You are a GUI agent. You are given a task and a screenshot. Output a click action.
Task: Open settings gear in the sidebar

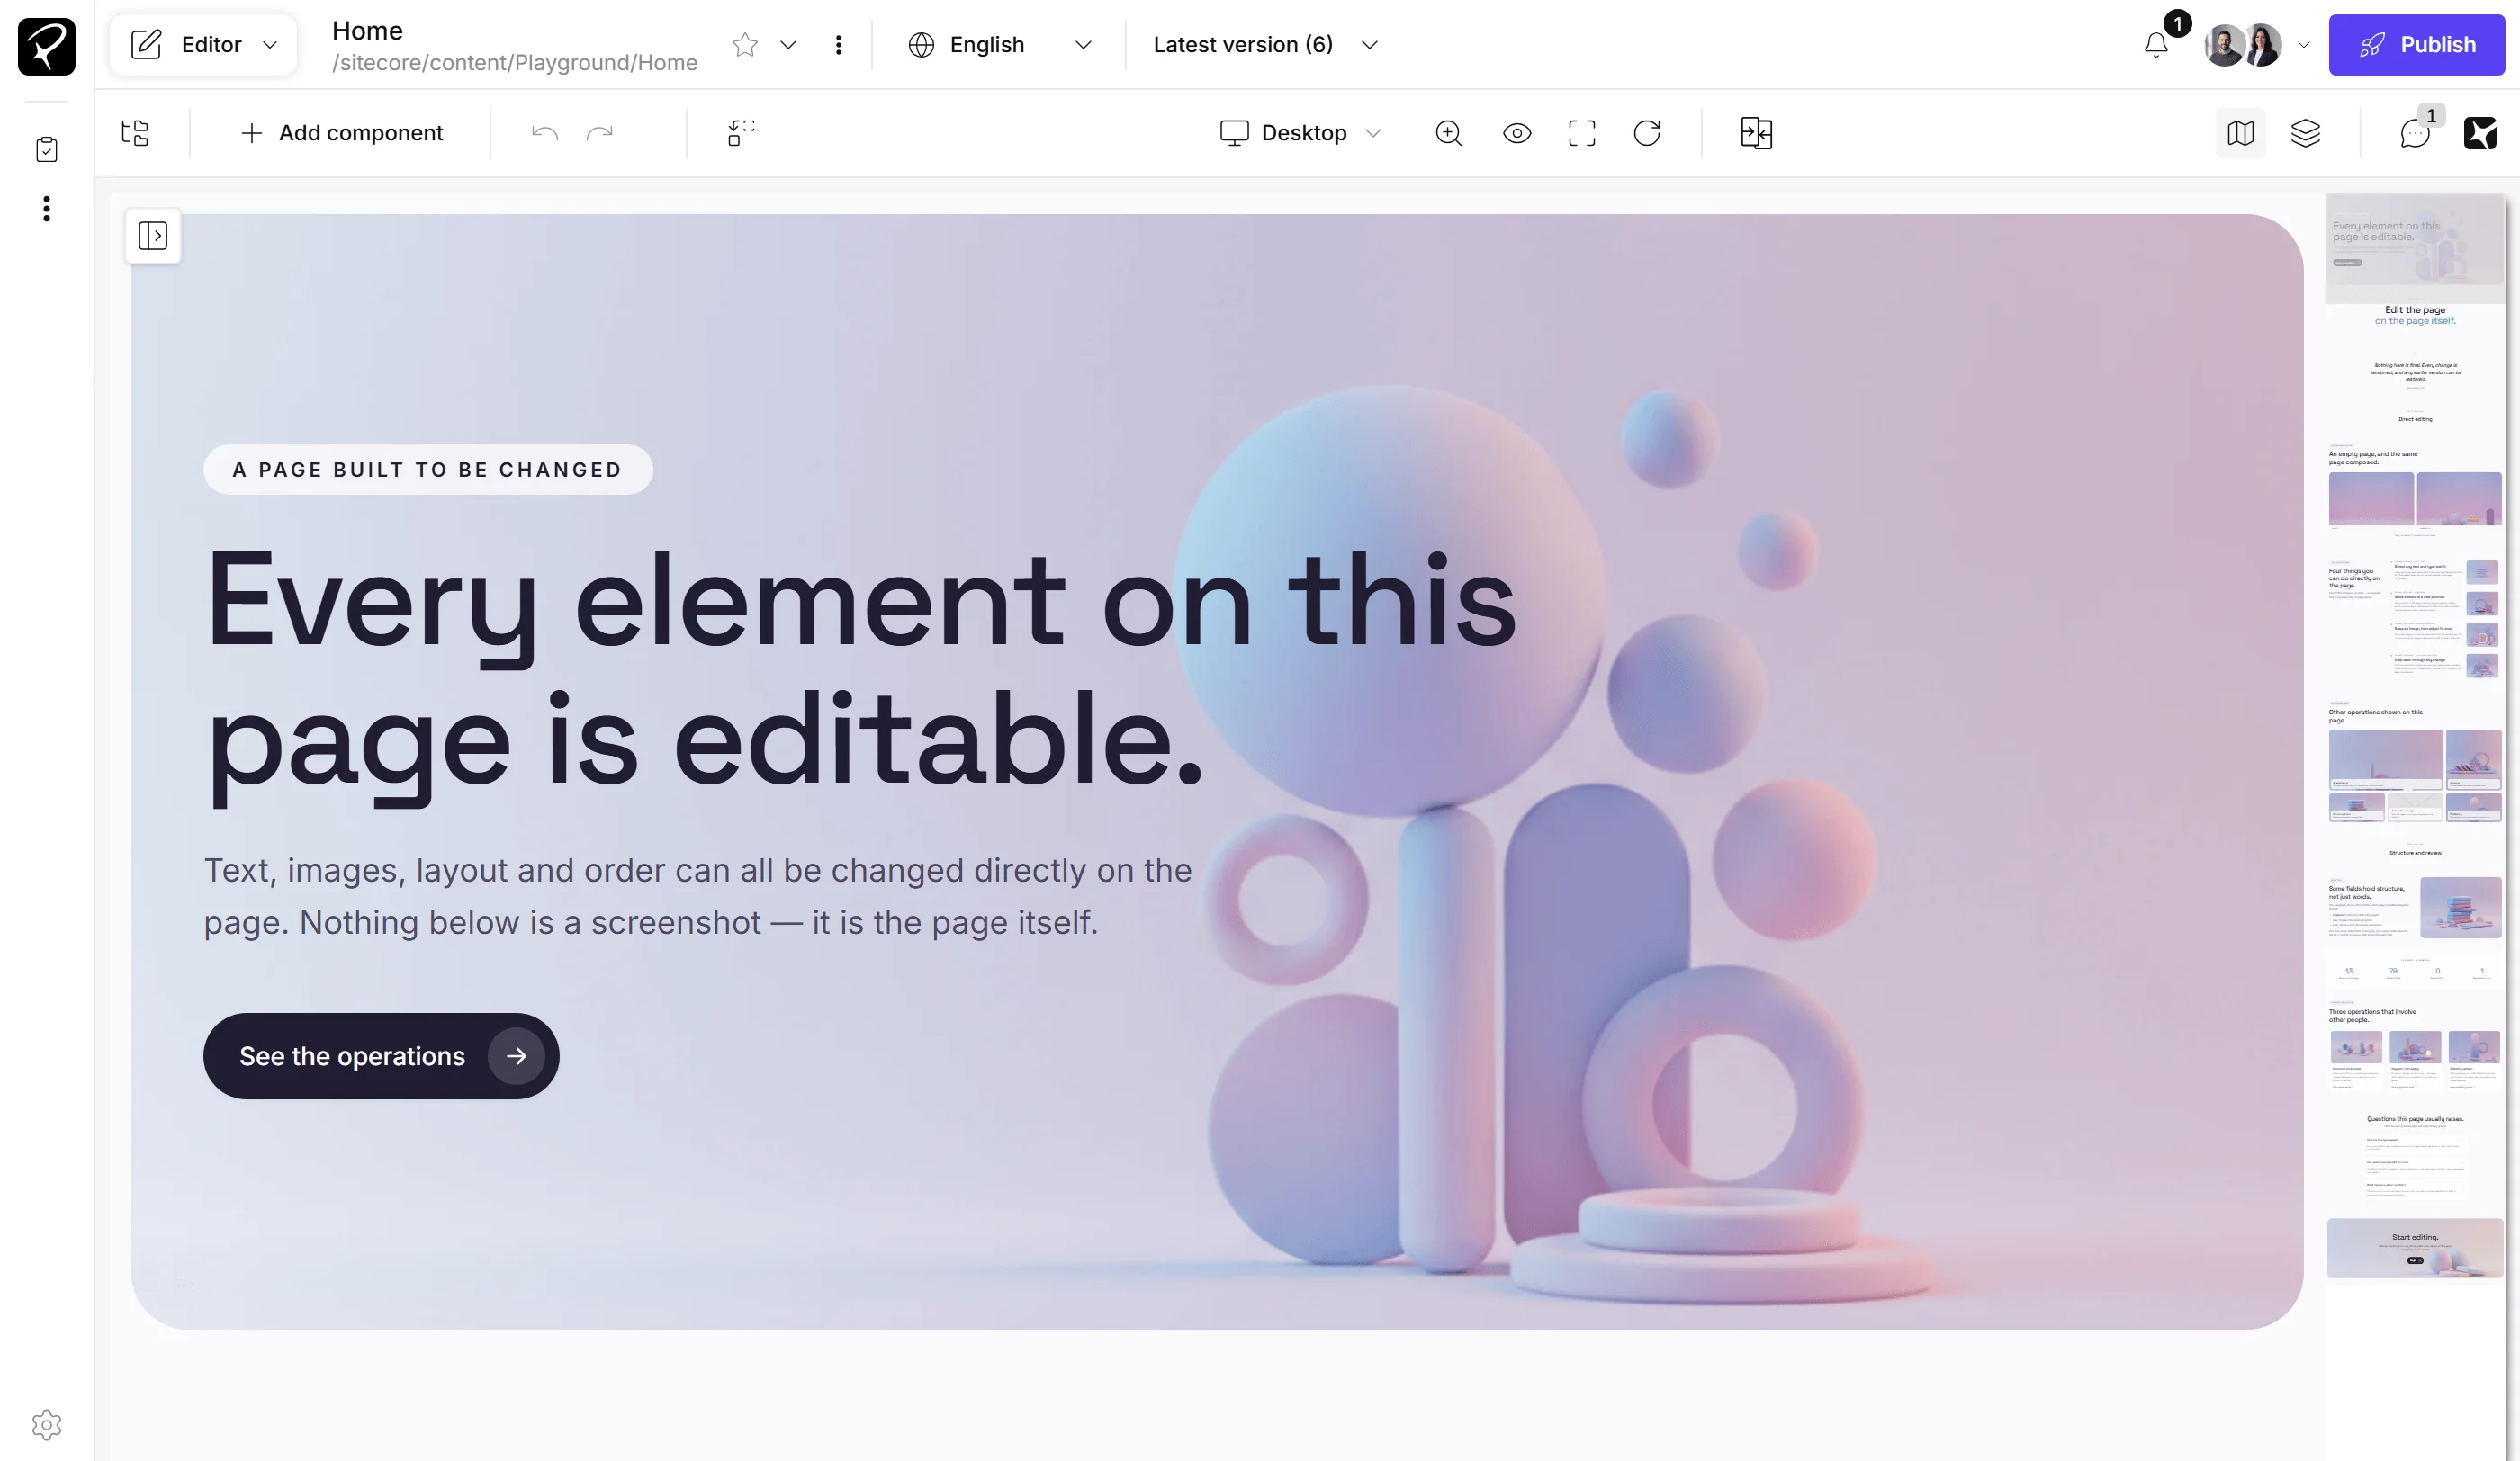coord(46,1424)
